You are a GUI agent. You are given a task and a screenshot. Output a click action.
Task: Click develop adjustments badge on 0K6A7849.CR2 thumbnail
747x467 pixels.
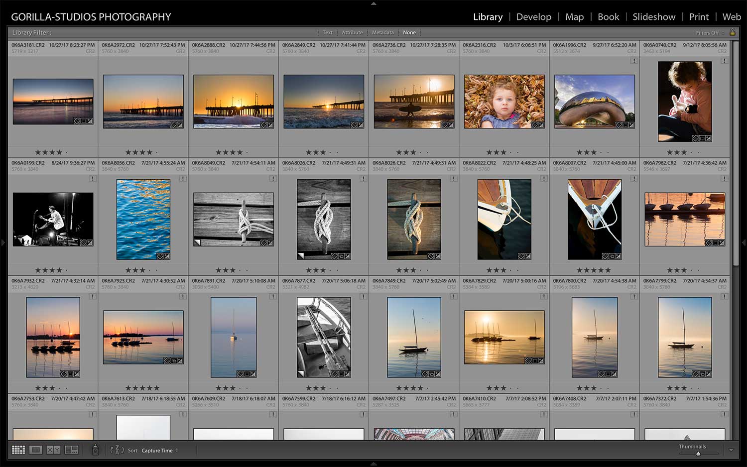coord(437,374)
